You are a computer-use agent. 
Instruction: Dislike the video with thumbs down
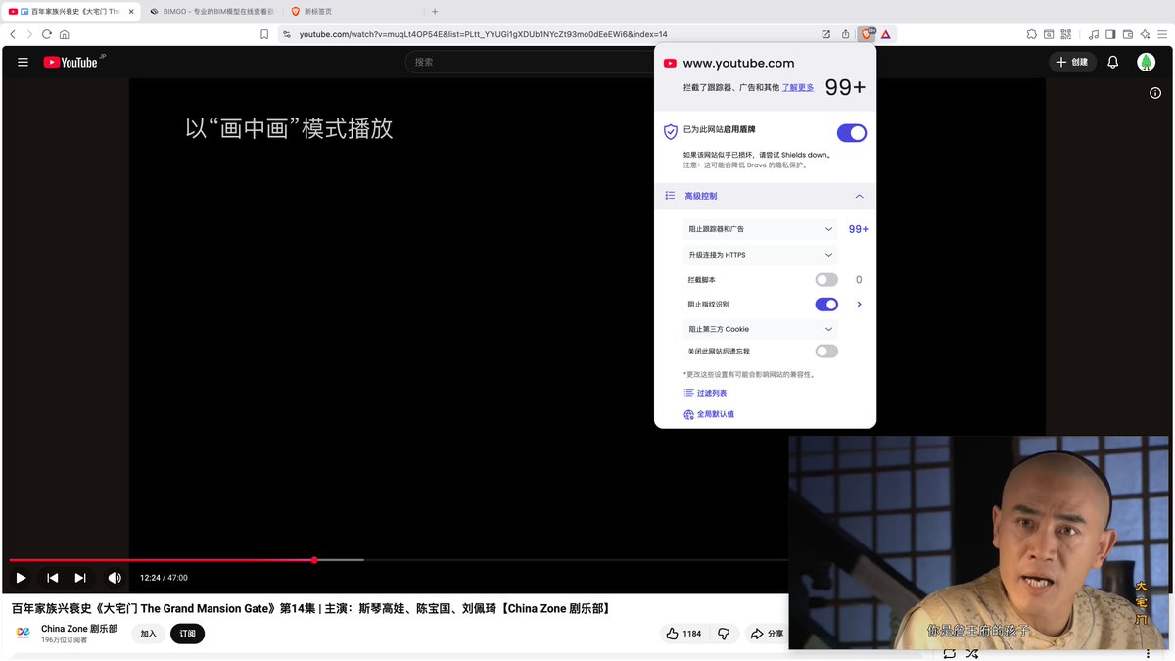724,634
